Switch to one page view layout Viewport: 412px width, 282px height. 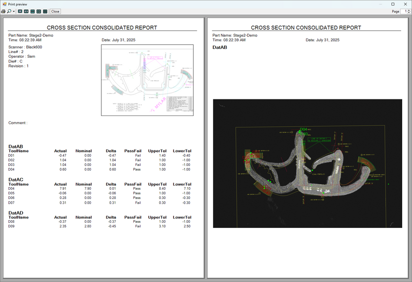[x=20, y=11]
